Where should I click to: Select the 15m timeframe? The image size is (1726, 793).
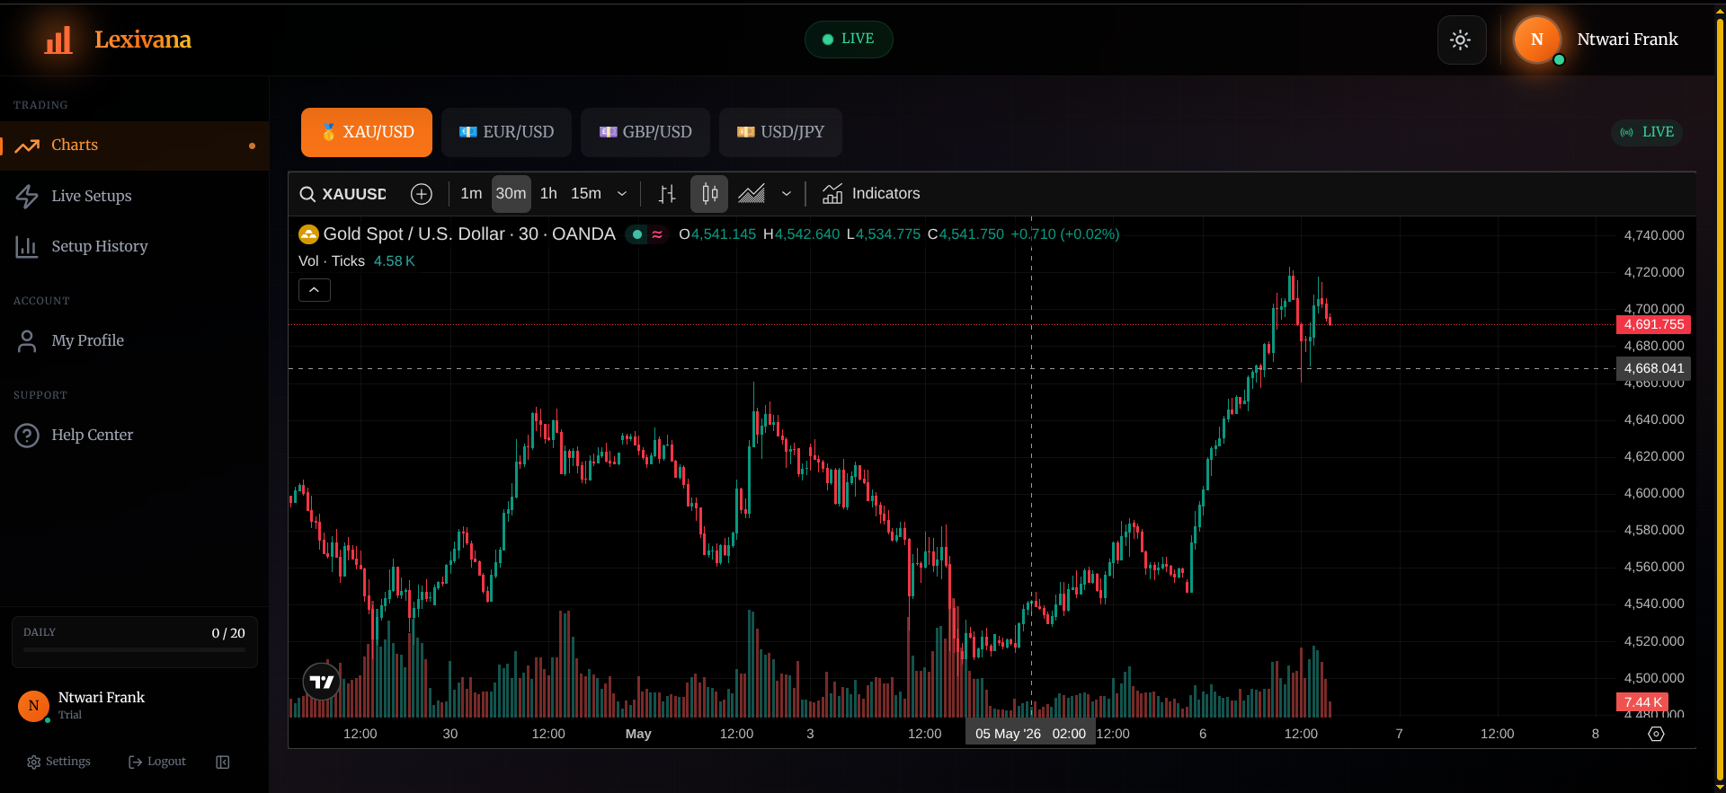click(x=586, y=194)
